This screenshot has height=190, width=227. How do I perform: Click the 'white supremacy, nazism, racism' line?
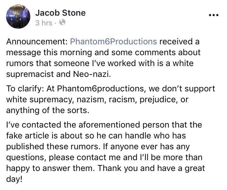[97, 100]
